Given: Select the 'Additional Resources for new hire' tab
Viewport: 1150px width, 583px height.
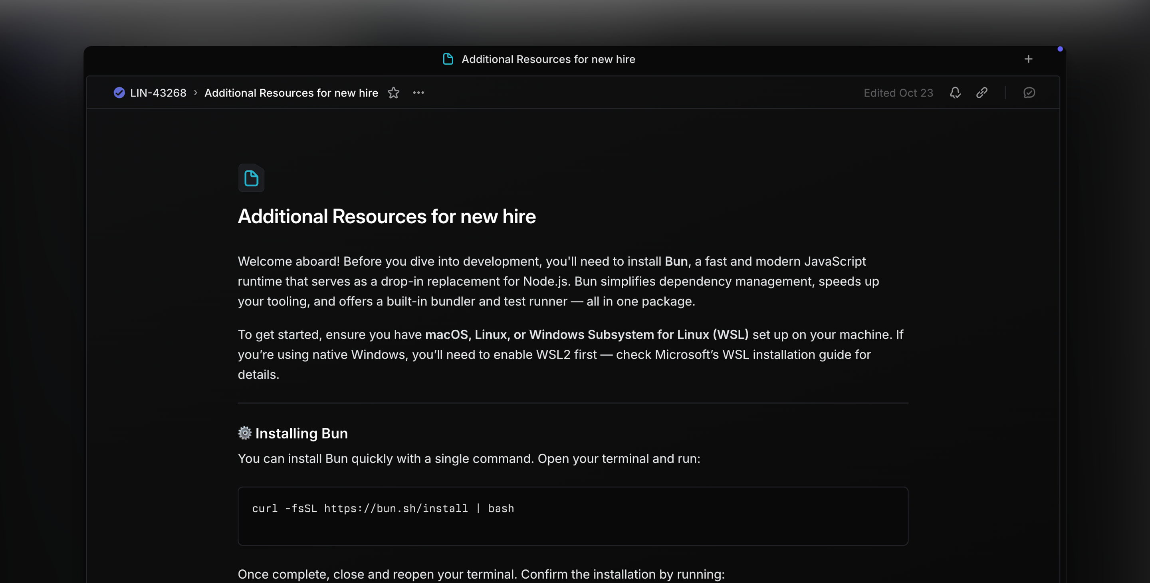Looking at the screenshot, I should [x=548, y=59].
